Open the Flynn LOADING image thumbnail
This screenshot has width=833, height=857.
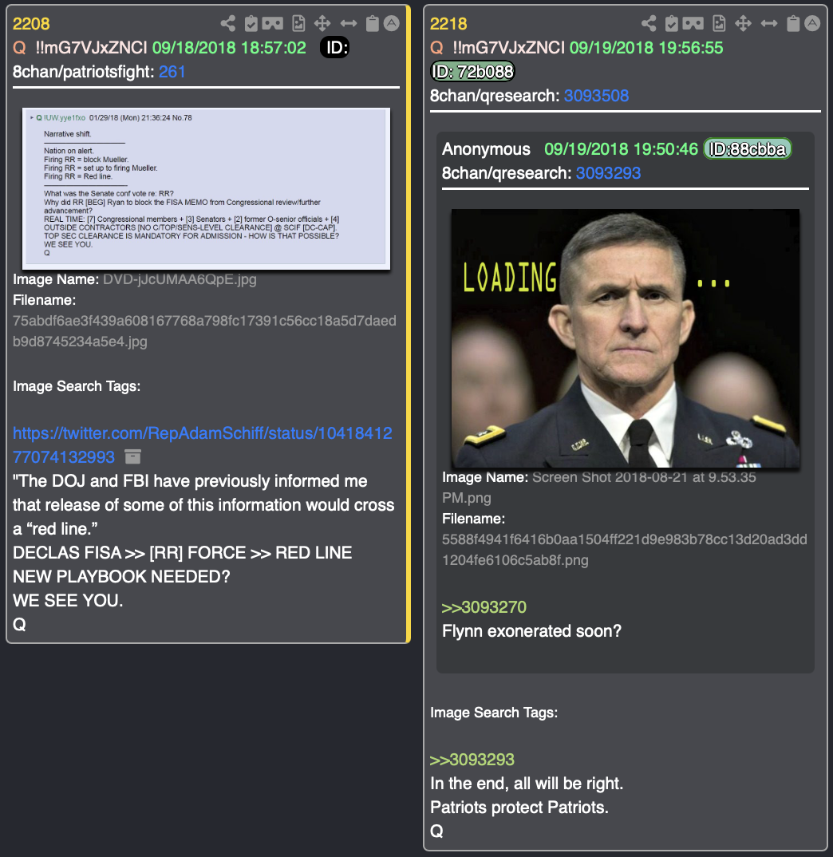tap(626, 338)
